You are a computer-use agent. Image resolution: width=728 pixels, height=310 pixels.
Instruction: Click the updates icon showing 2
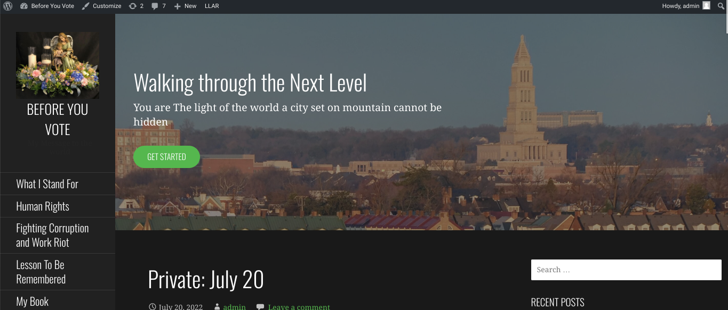point(132,6)
